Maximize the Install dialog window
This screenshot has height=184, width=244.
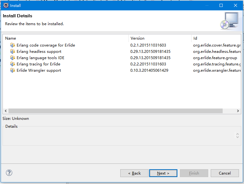pyautogui.click(x=221, y=5)
